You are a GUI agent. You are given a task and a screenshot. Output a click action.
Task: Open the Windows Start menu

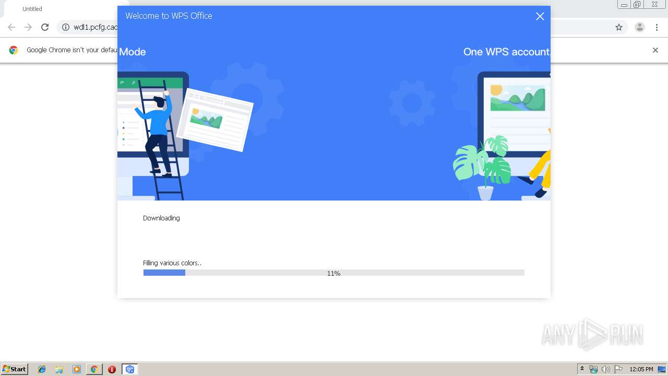pos(15,369)
